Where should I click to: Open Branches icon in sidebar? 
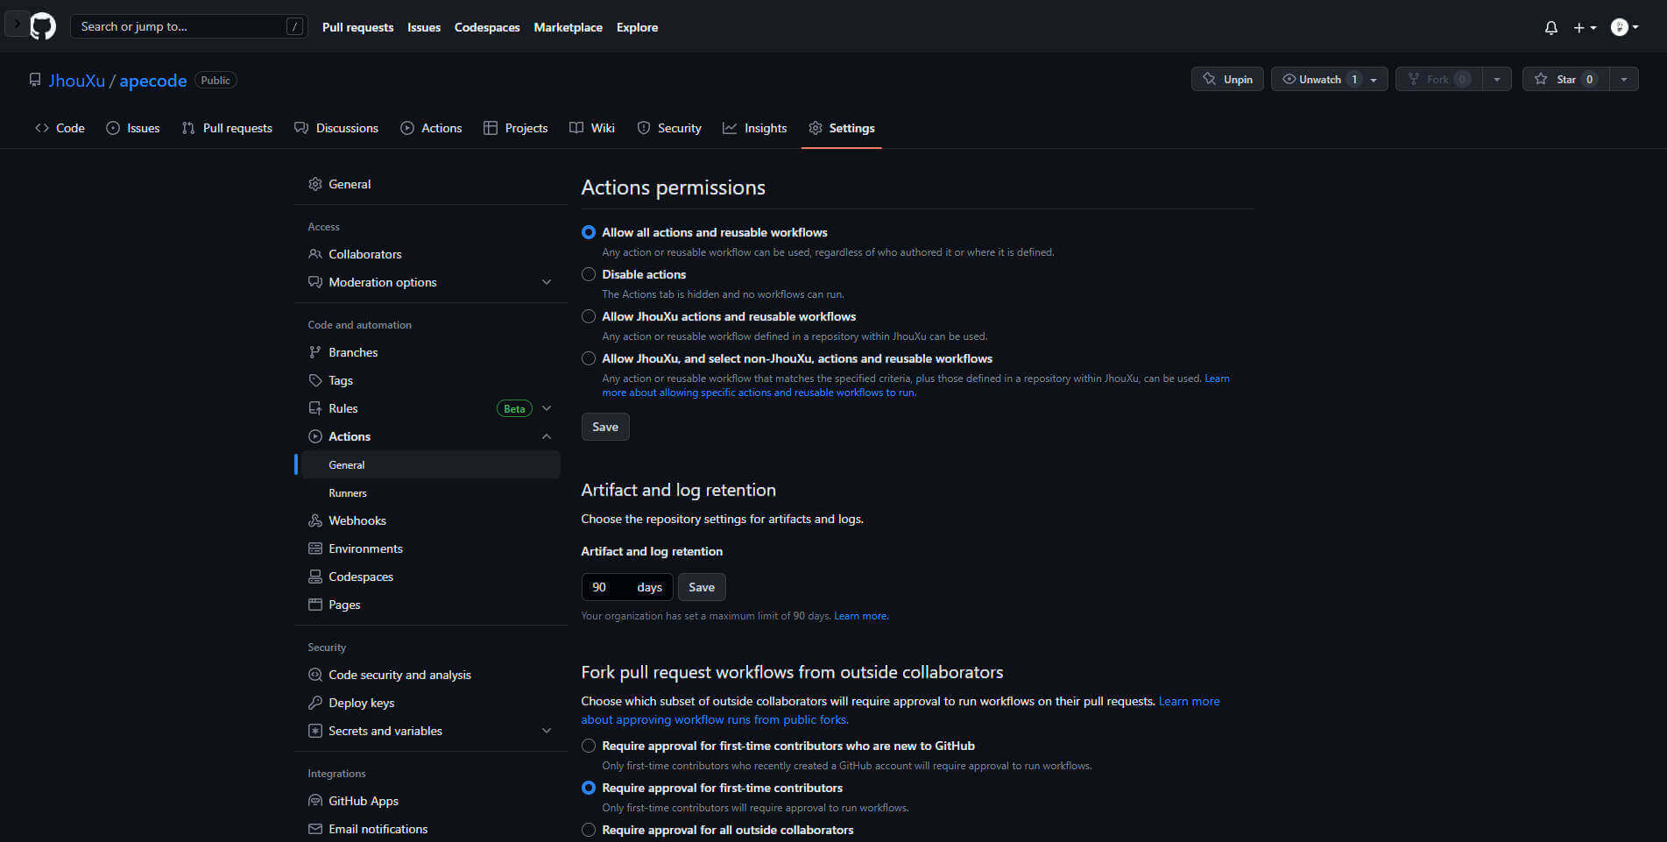(x=315, y=352)
